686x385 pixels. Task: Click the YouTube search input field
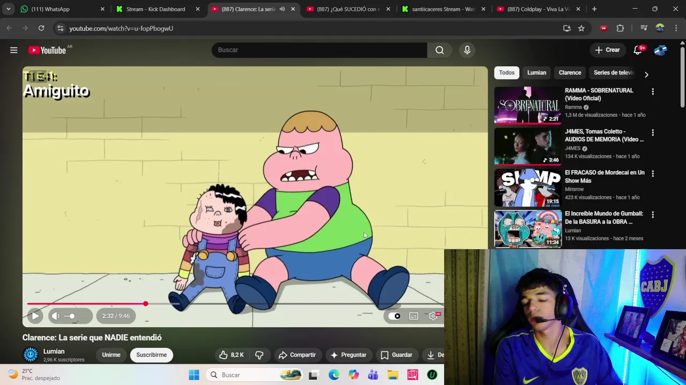pos(319,50)
